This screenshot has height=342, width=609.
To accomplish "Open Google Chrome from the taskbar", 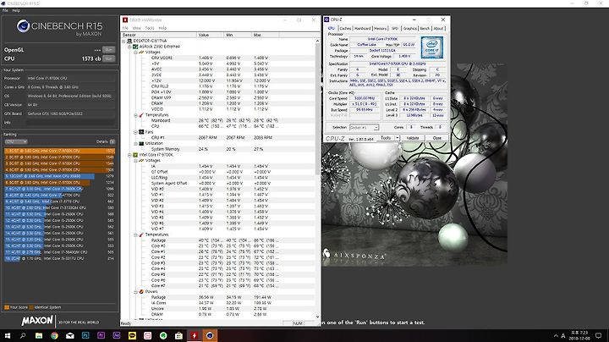I will [x=54, y=335].
